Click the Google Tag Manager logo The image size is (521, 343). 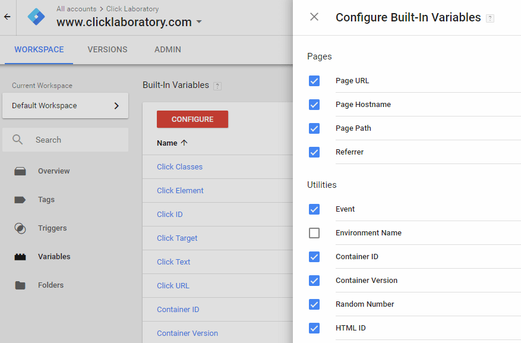tap(36, 17)
